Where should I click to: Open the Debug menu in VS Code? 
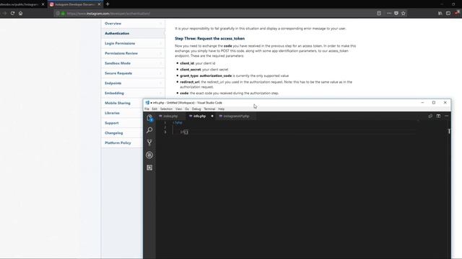point(196,109)
